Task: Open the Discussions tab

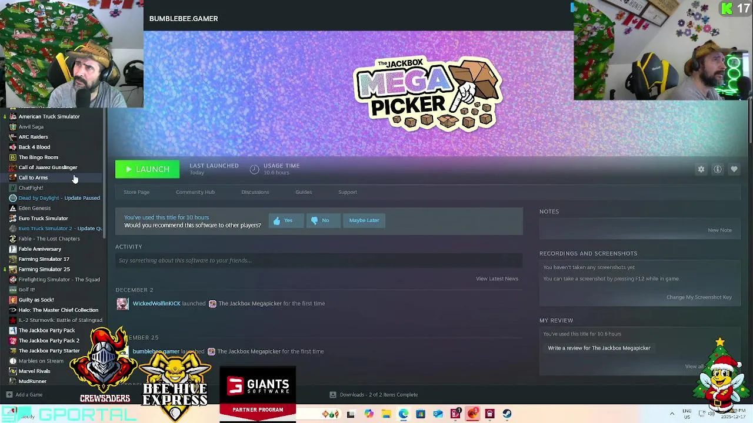Action: point(255,192)
